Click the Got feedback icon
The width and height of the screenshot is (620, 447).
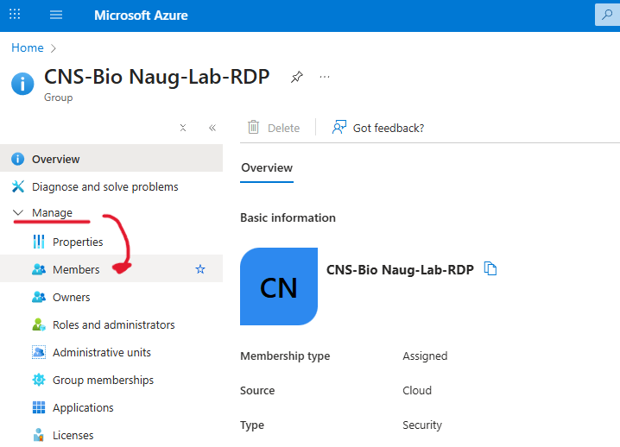339,128
